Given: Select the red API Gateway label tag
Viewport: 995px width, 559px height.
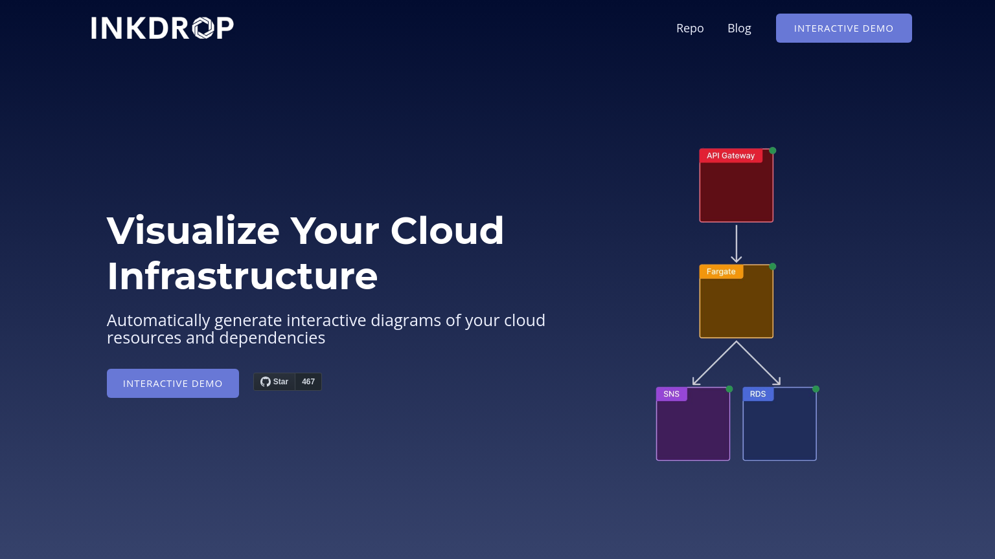Looking at the screenshot, I should tap(731, 156).
